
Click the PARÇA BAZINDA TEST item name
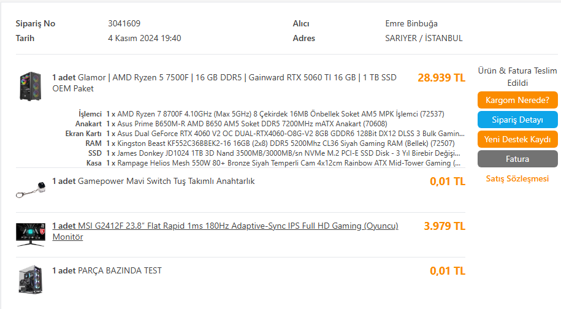click(107, 271)
